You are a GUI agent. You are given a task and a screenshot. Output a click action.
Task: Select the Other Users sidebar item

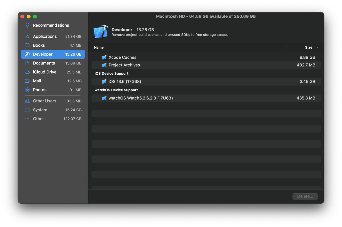coord(53,101)
